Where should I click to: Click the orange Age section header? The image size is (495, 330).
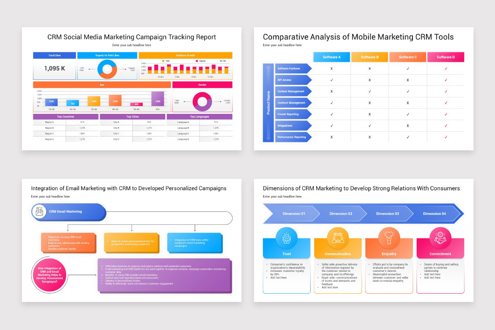pyautogui.click(x=102, y=85)
